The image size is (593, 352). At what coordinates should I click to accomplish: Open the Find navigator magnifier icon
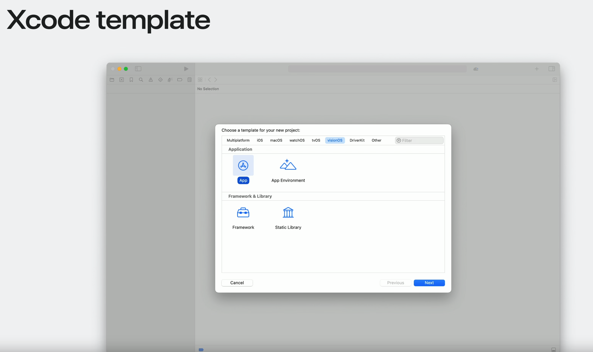point(141,80)
